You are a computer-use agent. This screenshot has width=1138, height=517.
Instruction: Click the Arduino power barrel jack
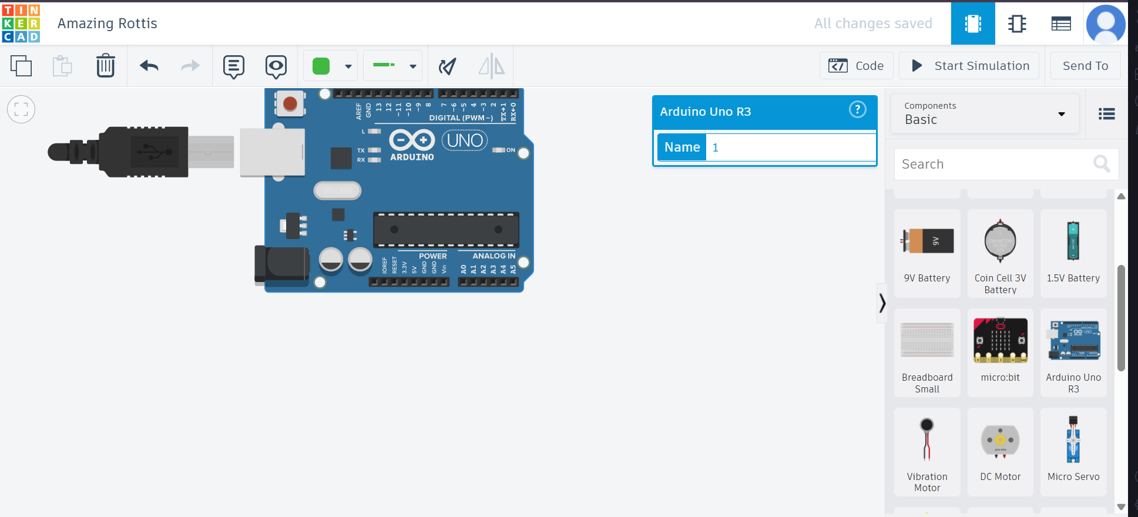click(x=282, y=266)
